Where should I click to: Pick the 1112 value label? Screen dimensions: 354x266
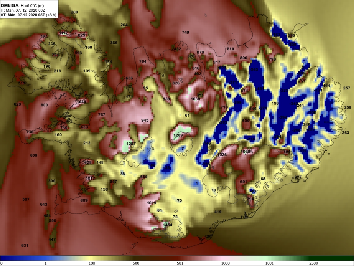63,33
